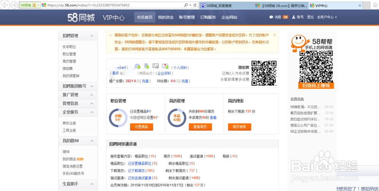Click the browser back arrow button
379x191 pixels.
(x=5, y=5)
